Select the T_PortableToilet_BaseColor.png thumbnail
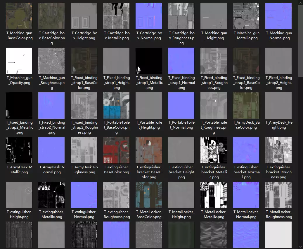The image size is (303, 249). [116, 106]
